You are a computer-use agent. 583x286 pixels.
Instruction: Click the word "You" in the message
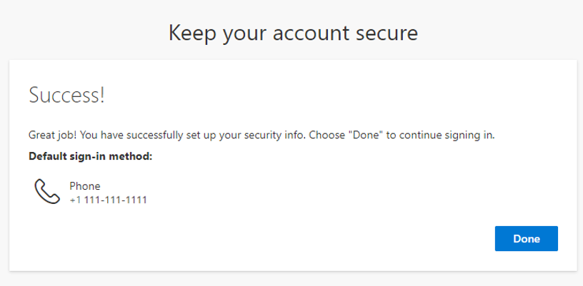(85, 135)
